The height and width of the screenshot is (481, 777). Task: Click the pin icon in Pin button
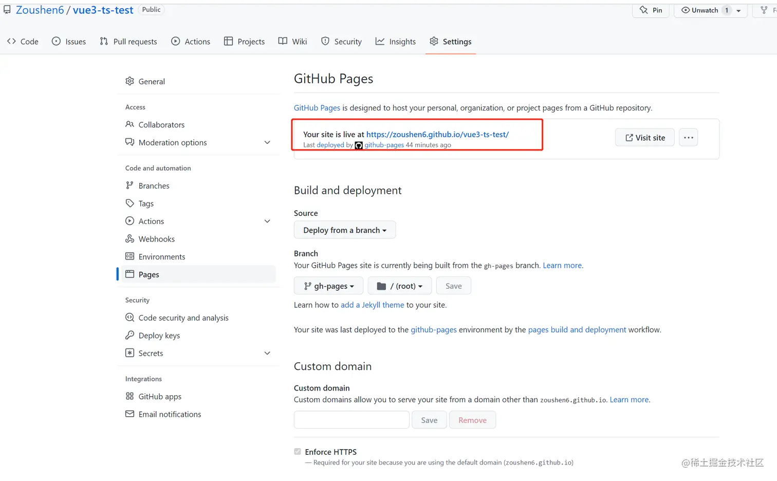point(643,10)
